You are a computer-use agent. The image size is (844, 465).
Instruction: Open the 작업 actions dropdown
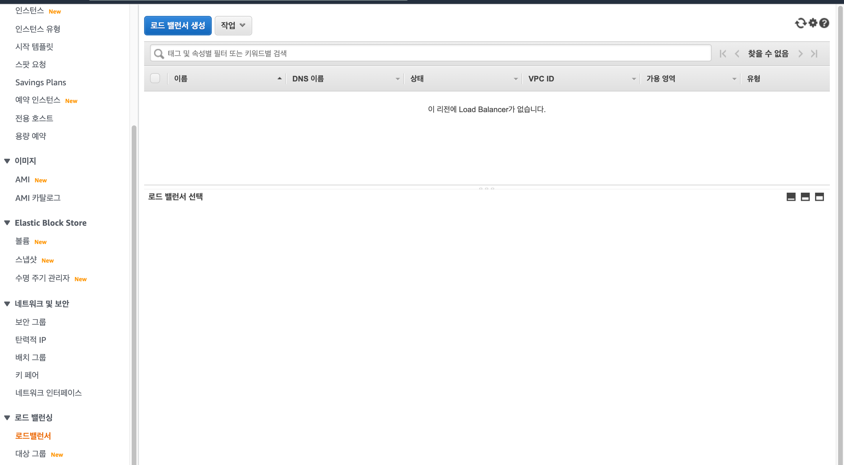pyautogui.click(x=233, y=26)
